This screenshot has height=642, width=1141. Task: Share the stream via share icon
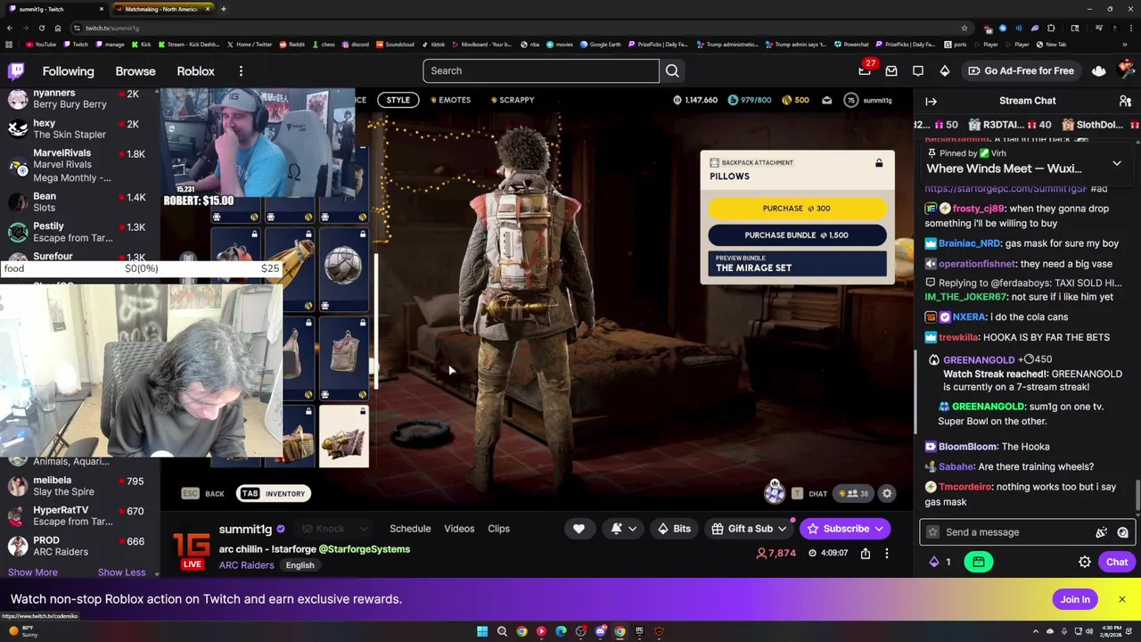click(x=866, y=554)
